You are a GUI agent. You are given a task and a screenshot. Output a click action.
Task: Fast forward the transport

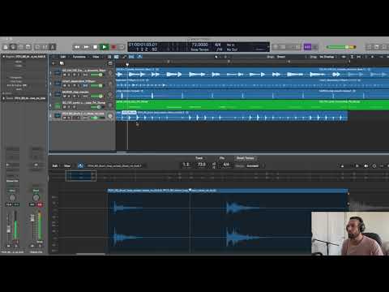(x=86, y=47)
